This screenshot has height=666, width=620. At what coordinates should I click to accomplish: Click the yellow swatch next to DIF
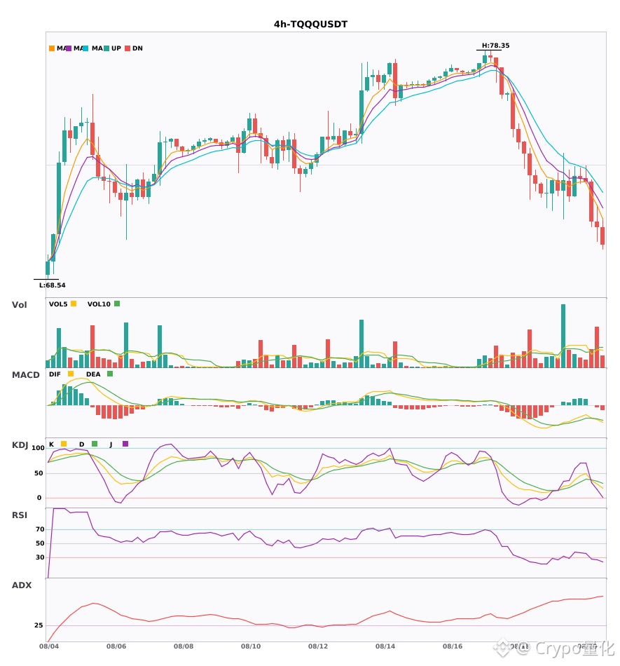71,374
